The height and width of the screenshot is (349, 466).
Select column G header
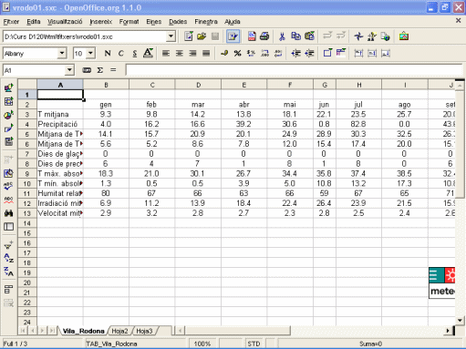325,85
